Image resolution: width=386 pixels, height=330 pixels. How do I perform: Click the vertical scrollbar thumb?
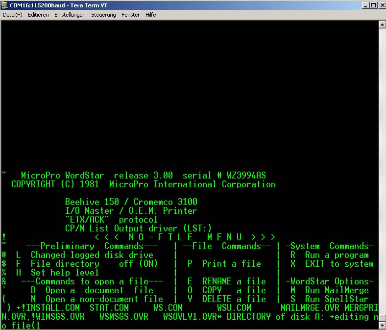click(x=382, y=318)
